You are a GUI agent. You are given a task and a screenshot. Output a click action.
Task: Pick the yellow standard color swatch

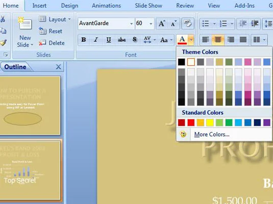(210, 122)
